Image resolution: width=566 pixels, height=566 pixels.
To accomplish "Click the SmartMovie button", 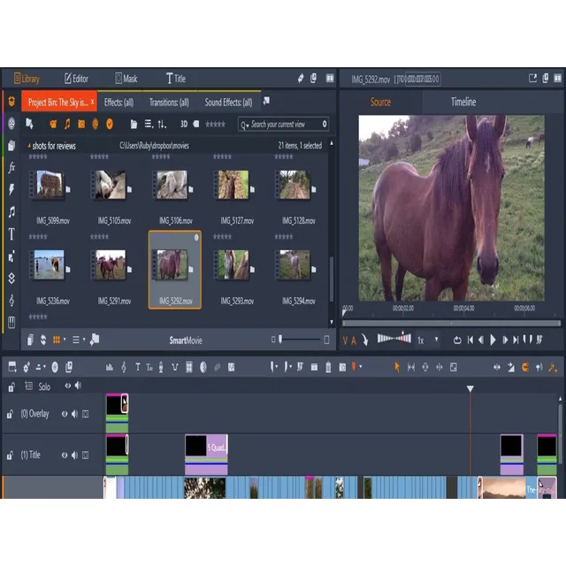I will [x=186, y=340].
